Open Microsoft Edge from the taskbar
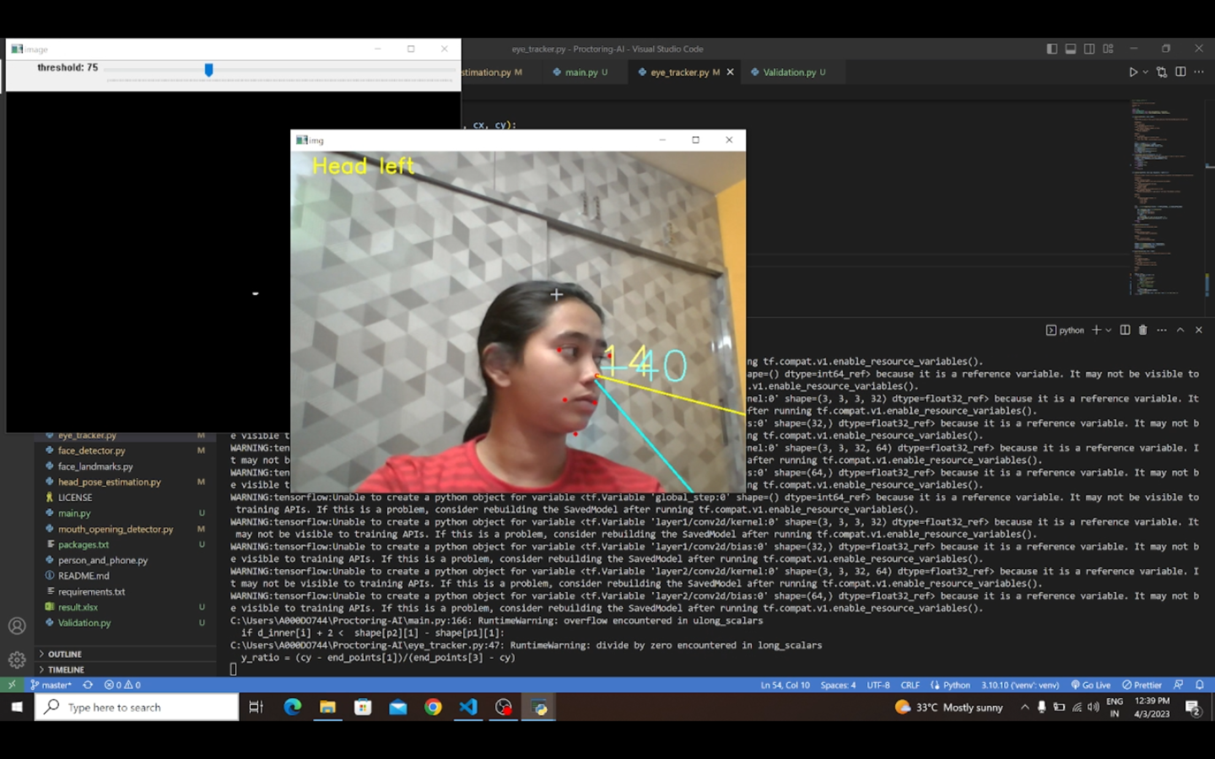This screenshot has width=1215, height=759. (292, 707)
